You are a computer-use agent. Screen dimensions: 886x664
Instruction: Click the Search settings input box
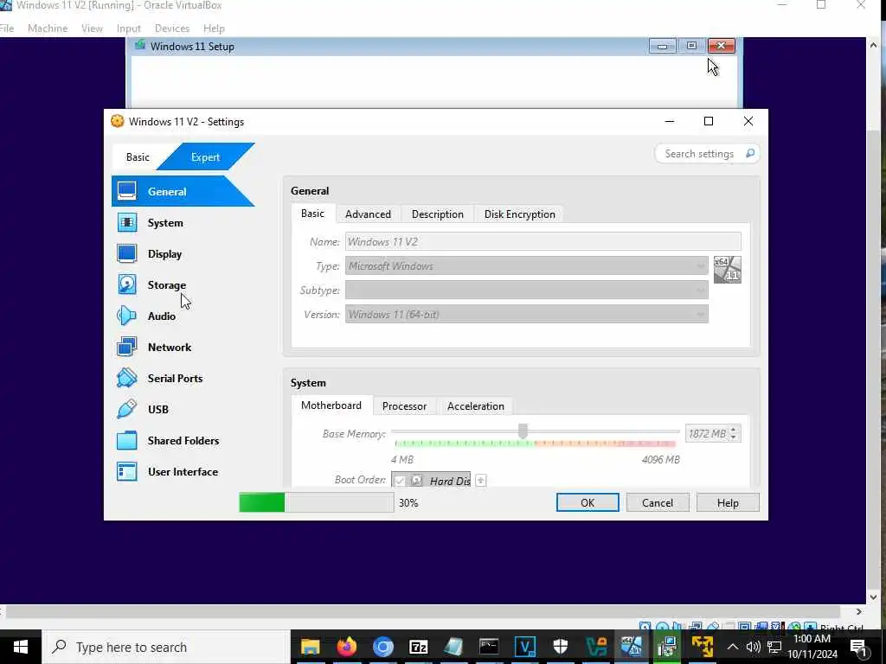pos(707,154)
